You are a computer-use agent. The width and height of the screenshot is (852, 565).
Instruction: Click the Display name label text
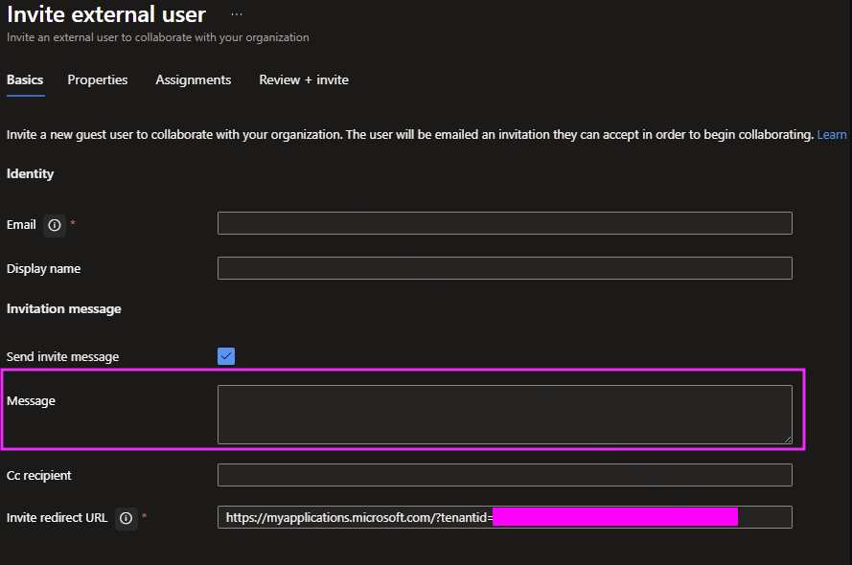tap(43, 269)
